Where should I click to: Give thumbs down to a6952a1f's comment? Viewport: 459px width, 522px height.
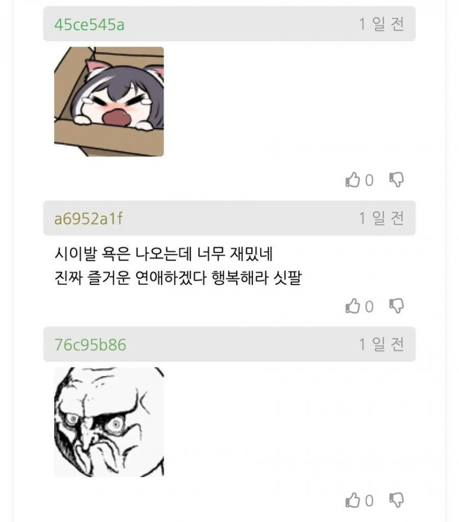[396, 306]
